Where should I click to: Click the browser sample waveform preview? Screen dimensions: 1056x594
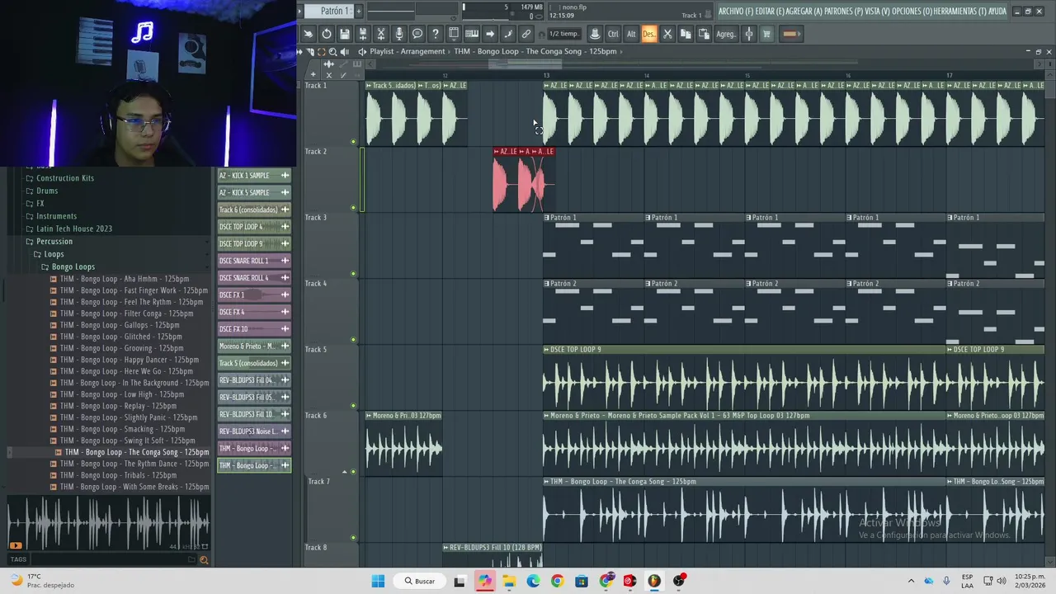coord(108,522)
